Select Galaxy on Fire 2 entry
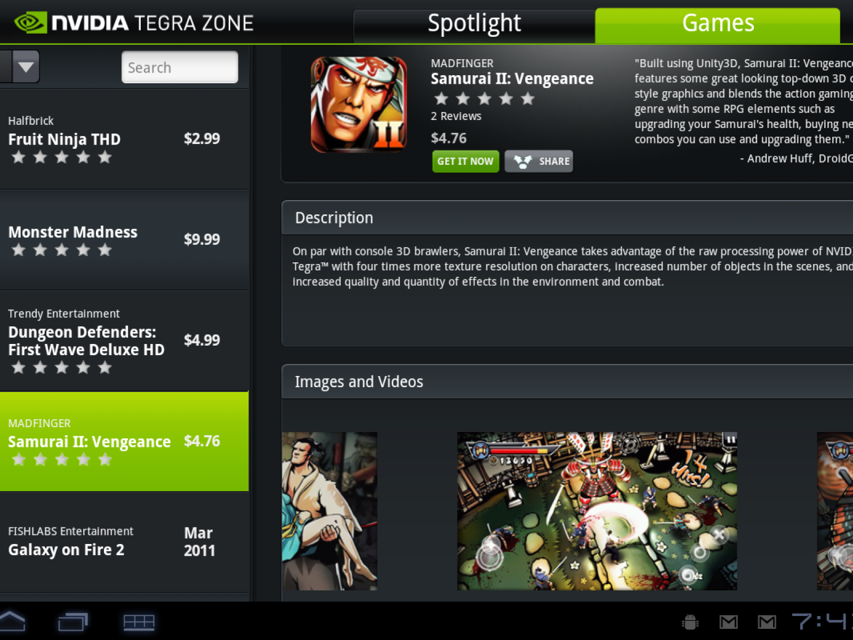Viewport: 853px width, 640px height. [124, 542]
